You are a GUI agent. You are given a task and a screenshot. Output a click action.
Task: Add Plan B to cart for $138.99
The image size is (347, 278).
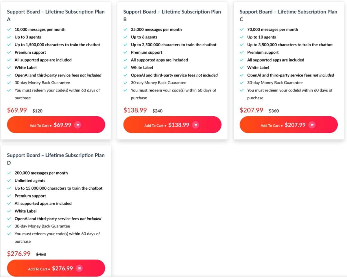(x=167, y=125)
